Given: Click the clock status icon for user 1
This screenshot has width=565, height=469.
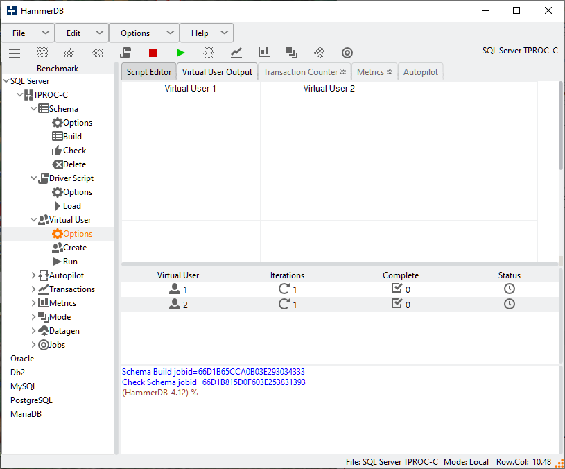Looking at the screenshot, I should click(x=509, y=289).
